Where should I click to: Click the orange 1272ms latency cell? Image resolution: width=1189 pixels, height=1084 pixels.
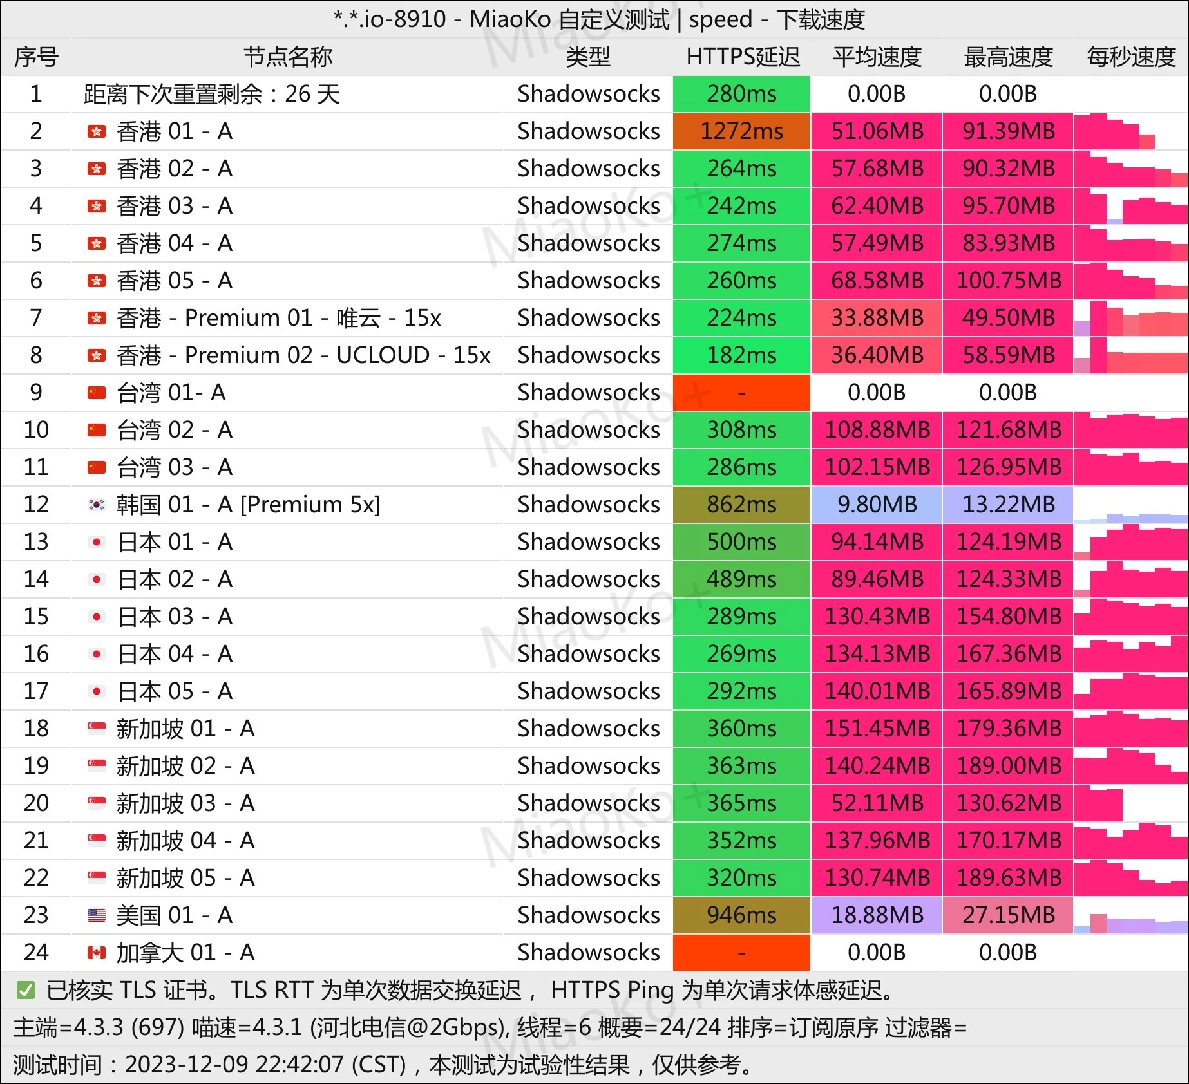tap(741, 131)
